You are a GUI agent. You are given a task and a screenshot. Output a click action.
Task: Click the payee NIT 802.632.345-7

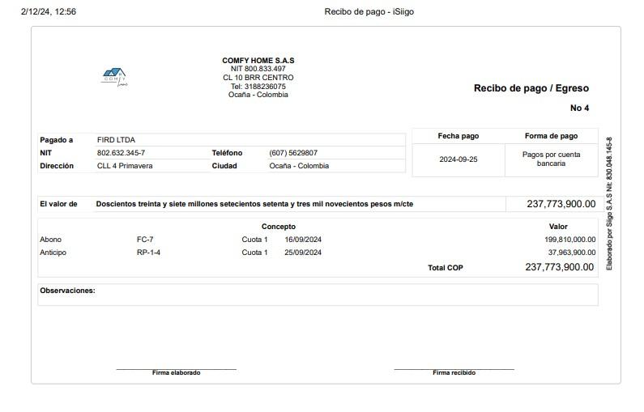pyautogui.click(x=121, y=153)
